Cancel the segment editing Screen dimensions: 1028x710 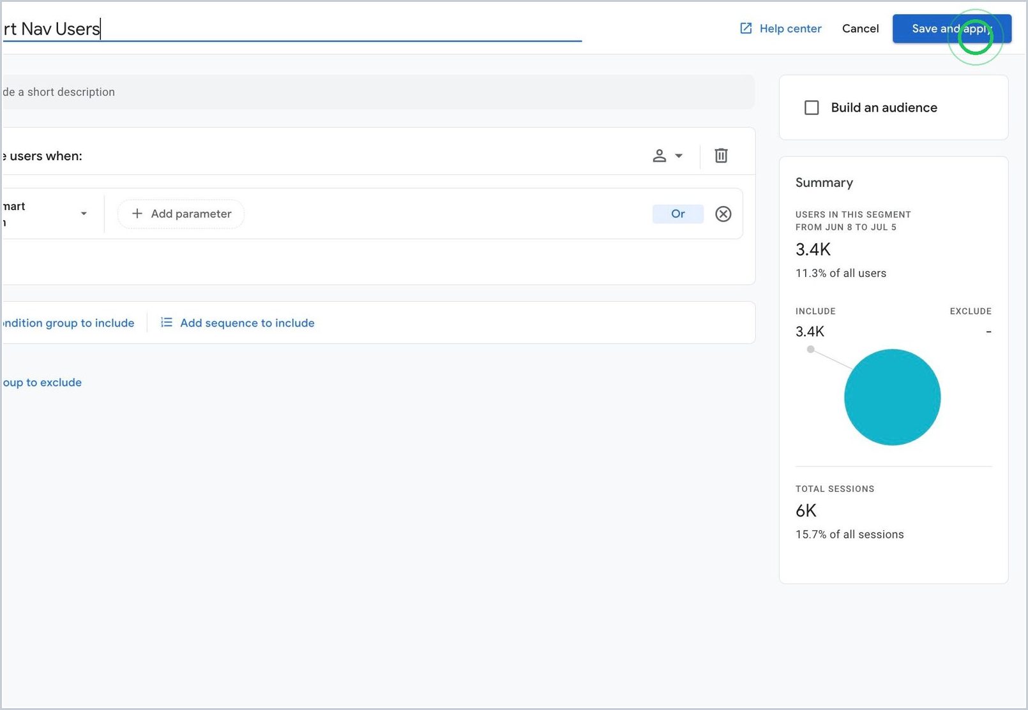[x=860, y=29]
